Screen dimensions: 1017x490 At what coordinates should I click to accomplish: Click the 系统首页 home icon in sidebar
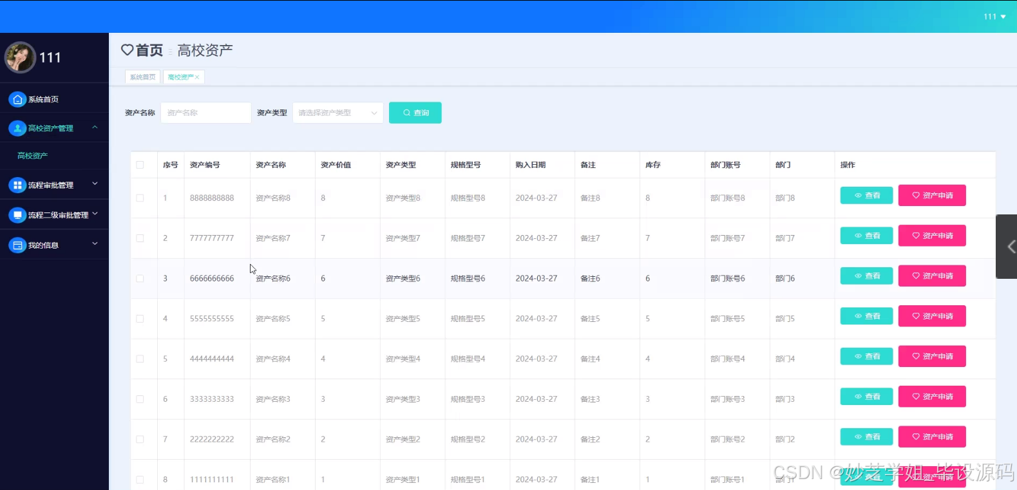click(17, 99)
